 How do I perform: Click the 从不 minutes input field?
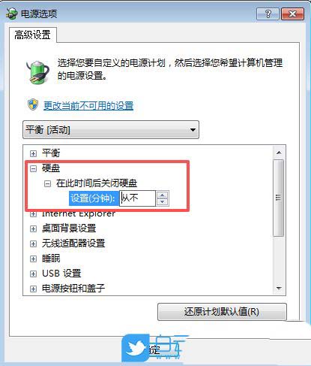[137, 198]
